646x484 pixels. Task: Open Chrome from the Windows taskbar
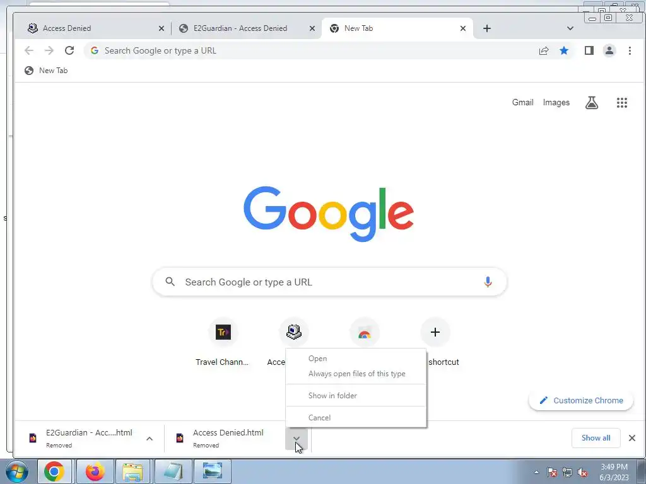point(54,471)
